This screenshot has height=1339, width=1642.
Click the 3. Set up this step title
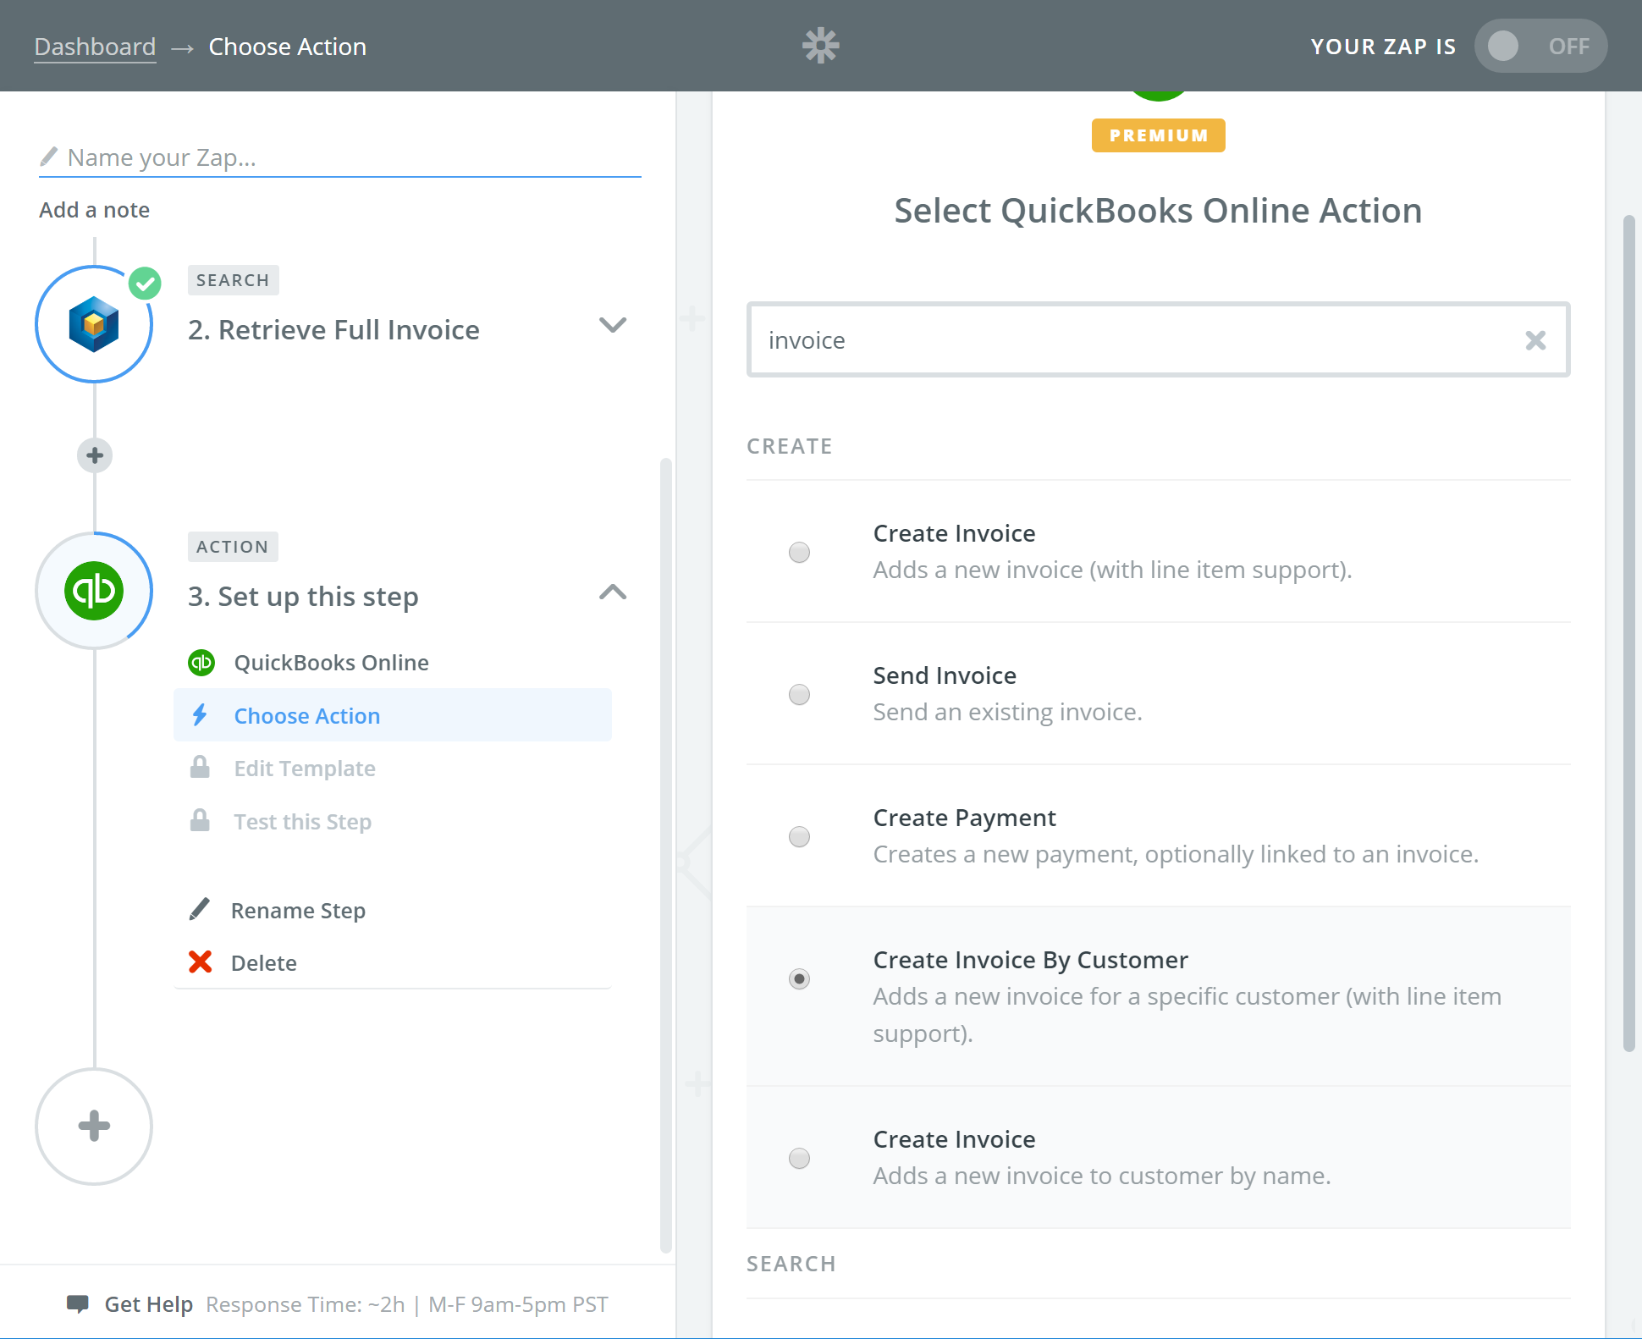(303, 597)
